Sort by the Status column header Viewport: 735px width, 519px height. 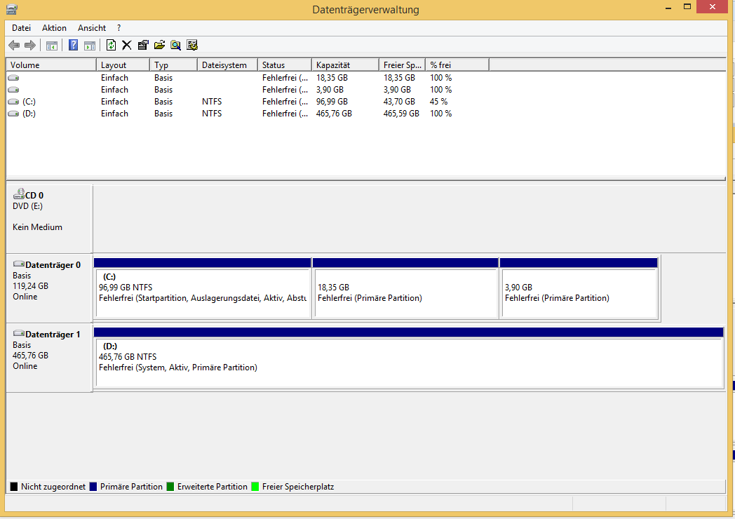[285, 65]
